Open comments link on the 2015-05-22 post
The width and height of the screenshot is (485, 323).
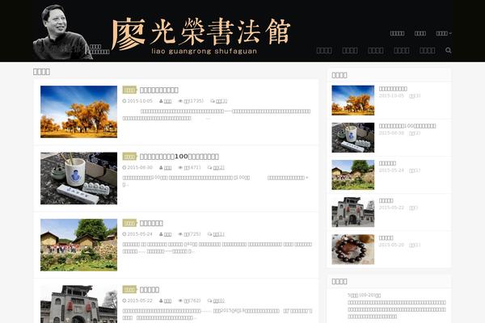[x=219, y=300]
